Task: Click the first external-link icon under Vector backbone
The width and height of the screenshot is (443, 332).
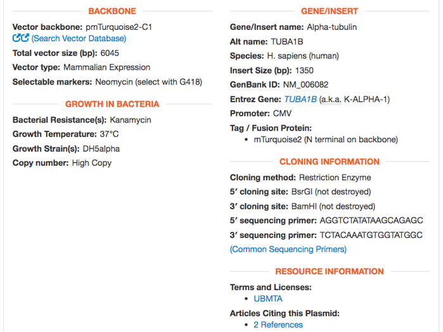Action: [x=16, y=38]
